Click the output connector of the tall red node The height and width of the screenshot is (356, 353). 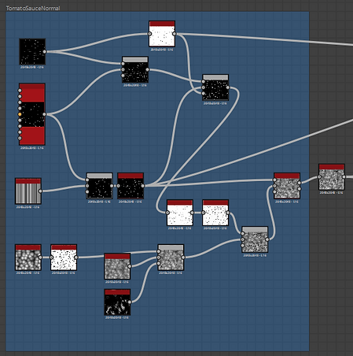point(44,114)
